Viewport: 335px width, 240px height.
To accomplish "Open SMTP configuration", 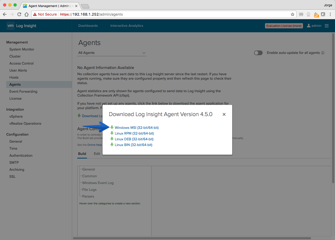I will pyautogui.click(x=14, y=162).
